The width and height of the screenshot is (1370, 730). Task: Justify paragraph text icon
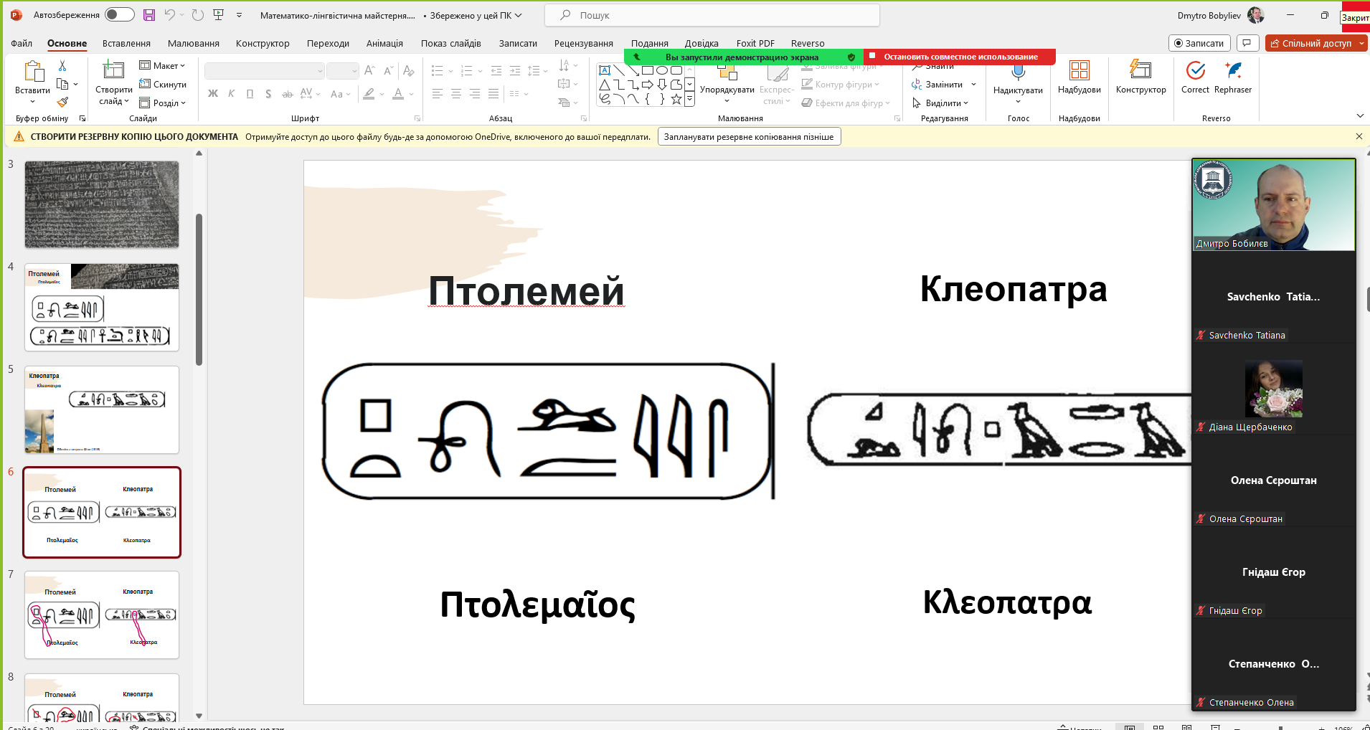pyautogui.click(x=493, y=93)
